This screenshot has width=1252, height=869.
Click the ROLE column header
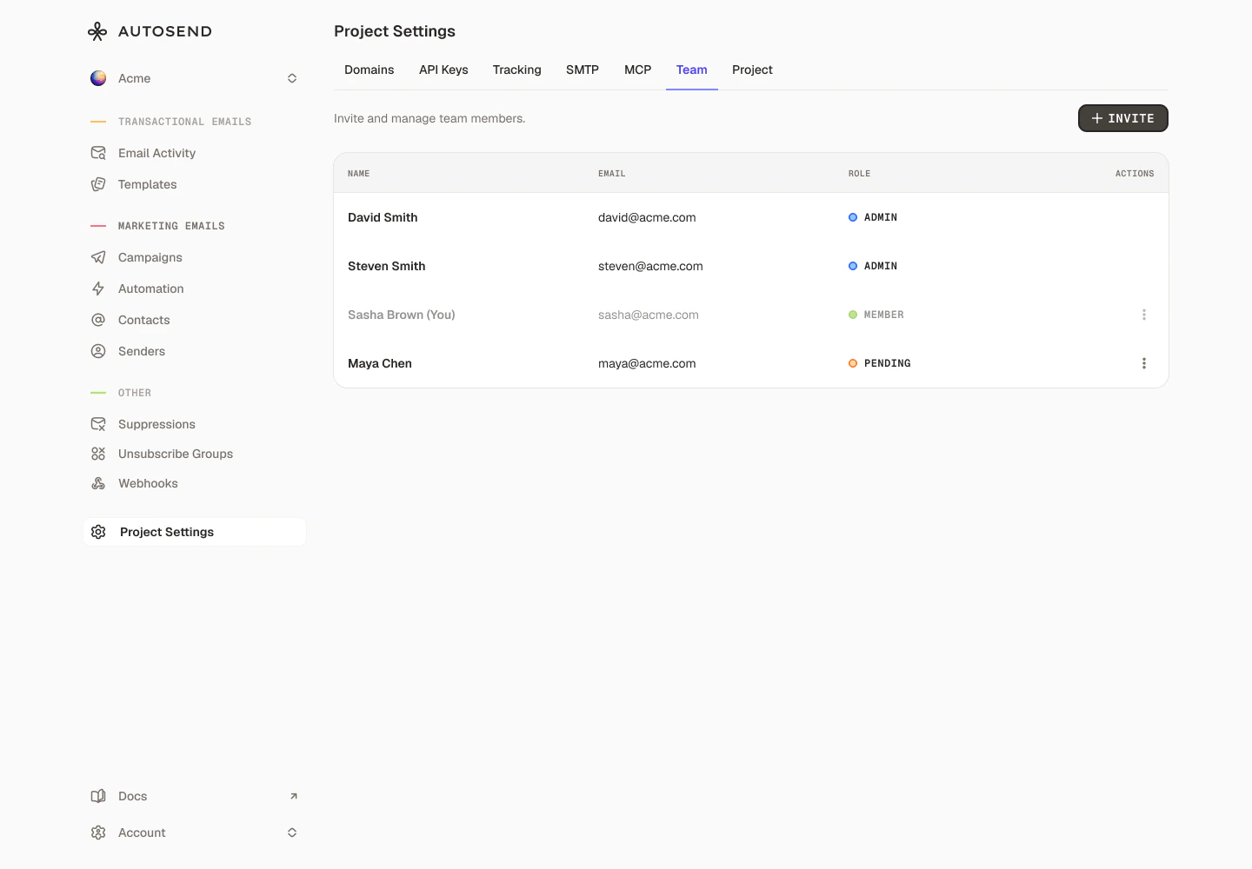(860, 174)
